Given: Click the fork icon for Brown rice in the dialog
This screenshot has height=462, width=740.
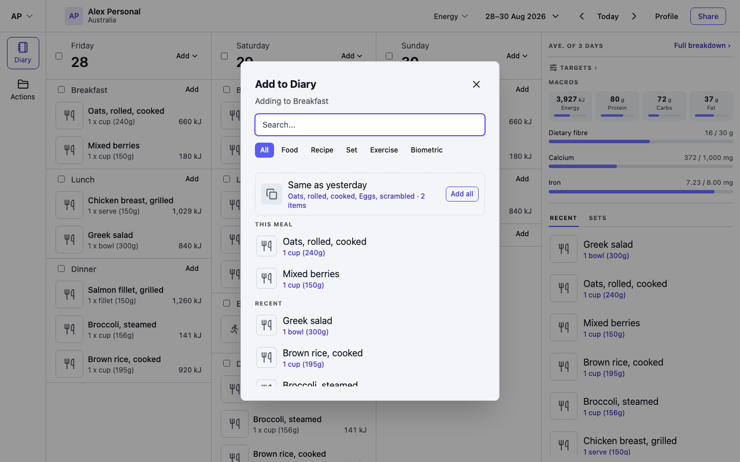Looking at the screenshot, I should [267, 357].
